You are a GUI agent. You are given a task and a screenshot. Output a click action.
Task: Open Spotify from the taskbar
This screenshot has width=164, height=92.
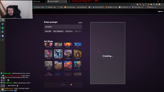tap(3, 28)
